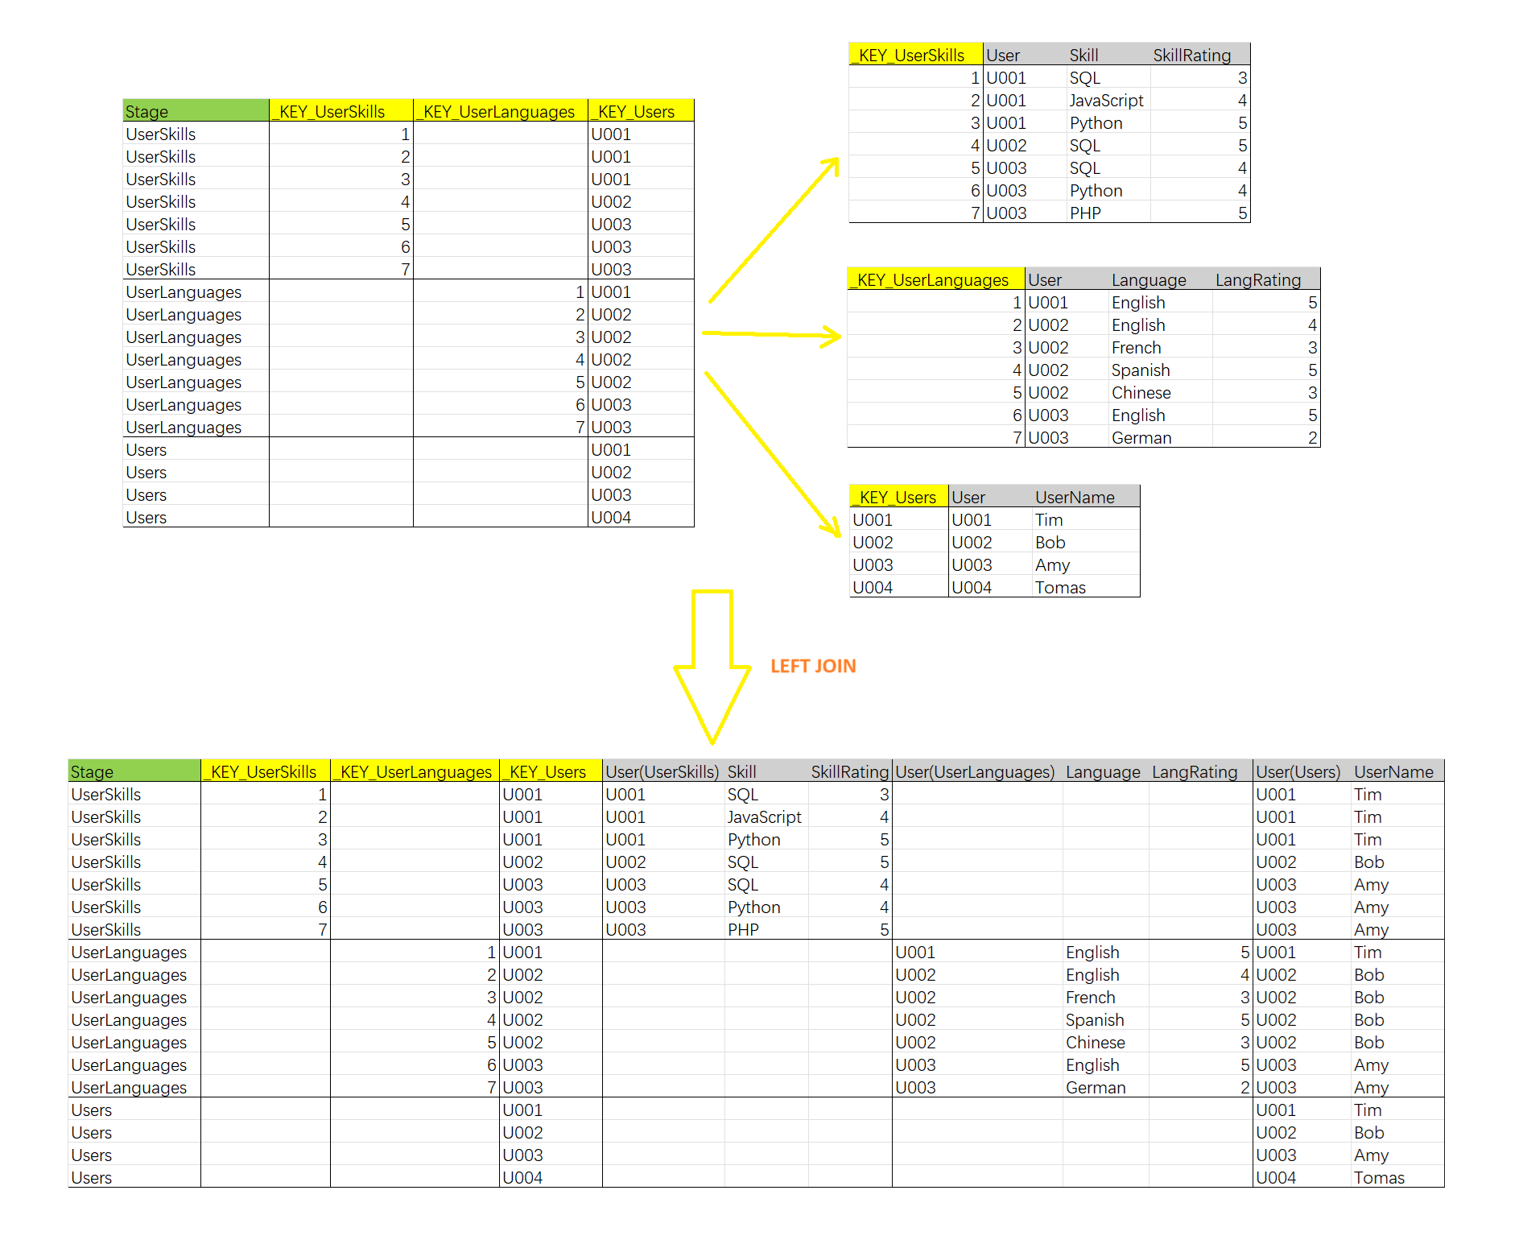Click the orange LEFT JOIN label

coord(813,666)
